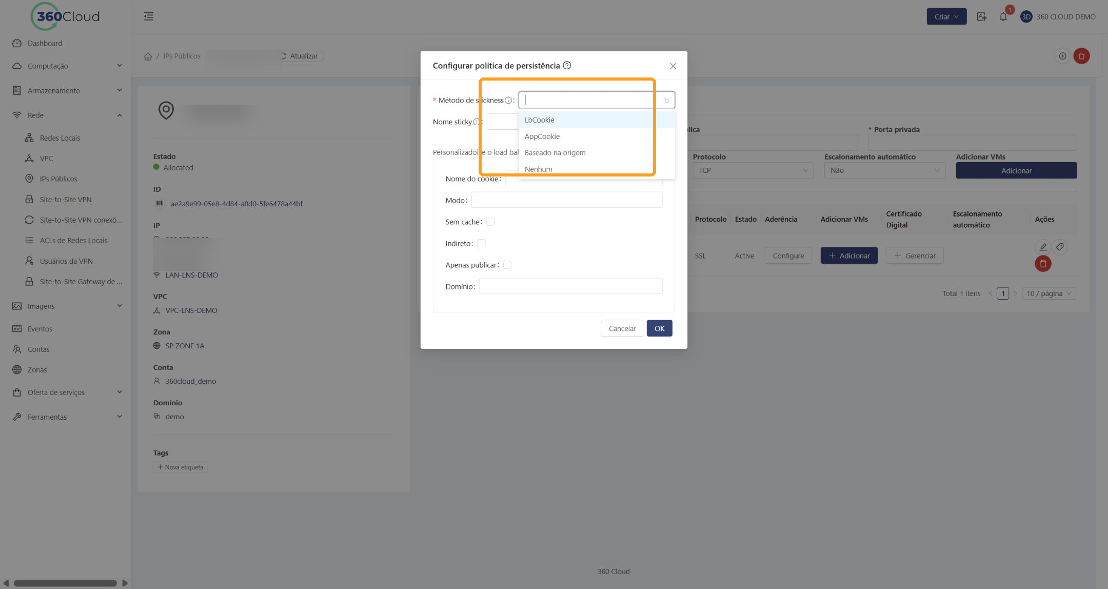The height and width of the screenshot is (589, 1108).
Task: Choose the Nenhum option
Action: [x=597, y=169]
